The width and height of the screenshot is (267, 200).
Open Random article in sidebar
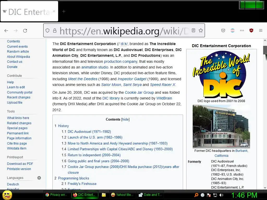(18, 51)
